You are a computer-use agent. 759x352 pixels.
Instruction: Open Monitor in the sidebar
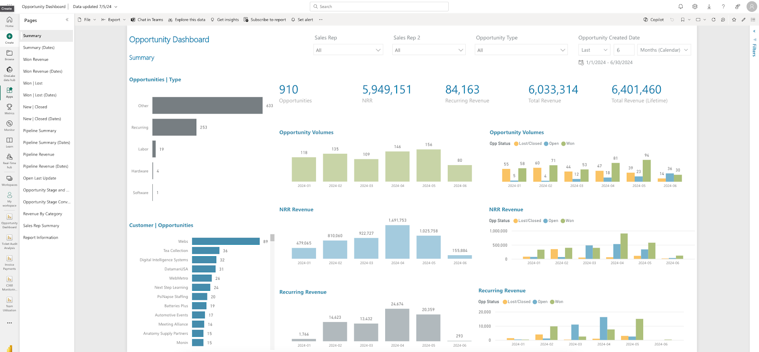9,125
